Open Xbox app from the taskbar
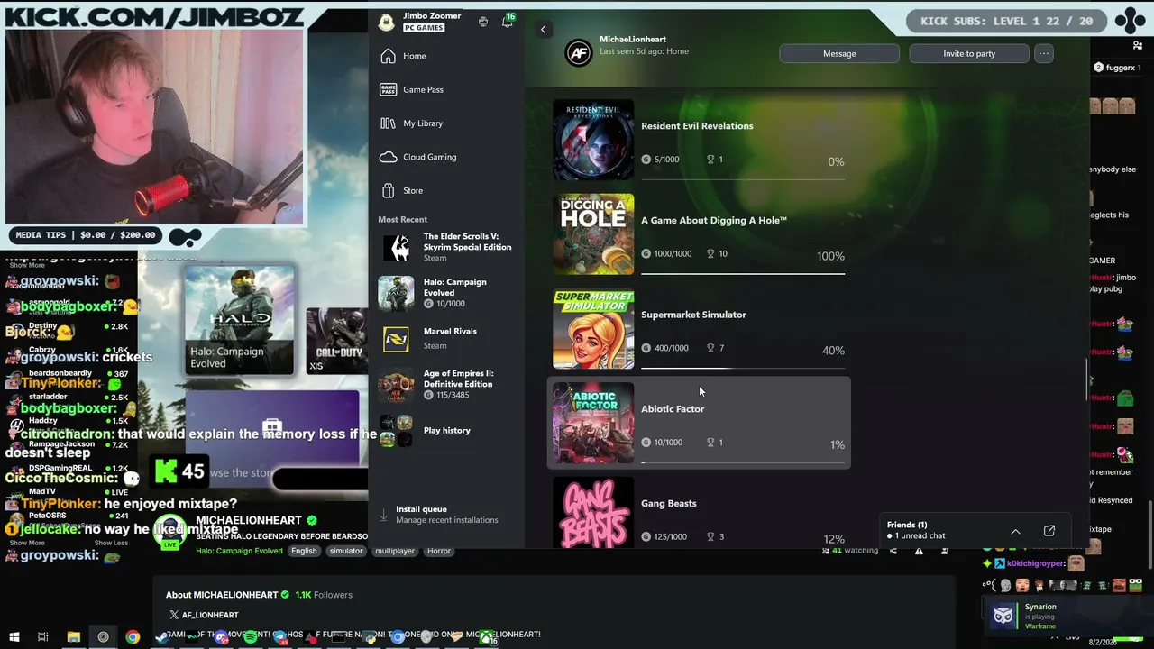The width and height of the screenshot is (1154, 649). 487,637
